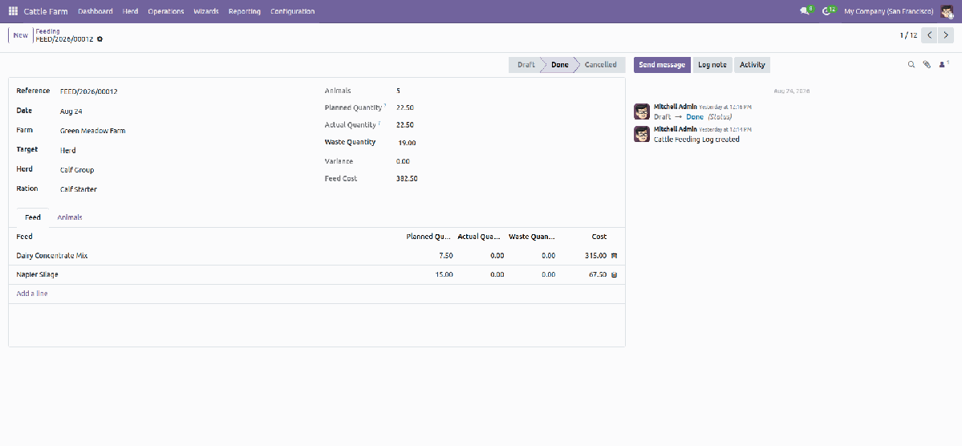Screen dimensions: 962x446
Task: Open the Dashboard menu
Action: tap(95, 11)
